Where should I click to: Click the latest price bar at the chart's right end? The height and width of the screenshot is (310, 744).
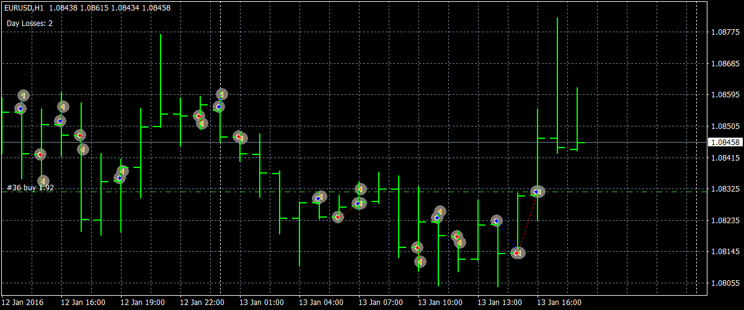[577, 118]
